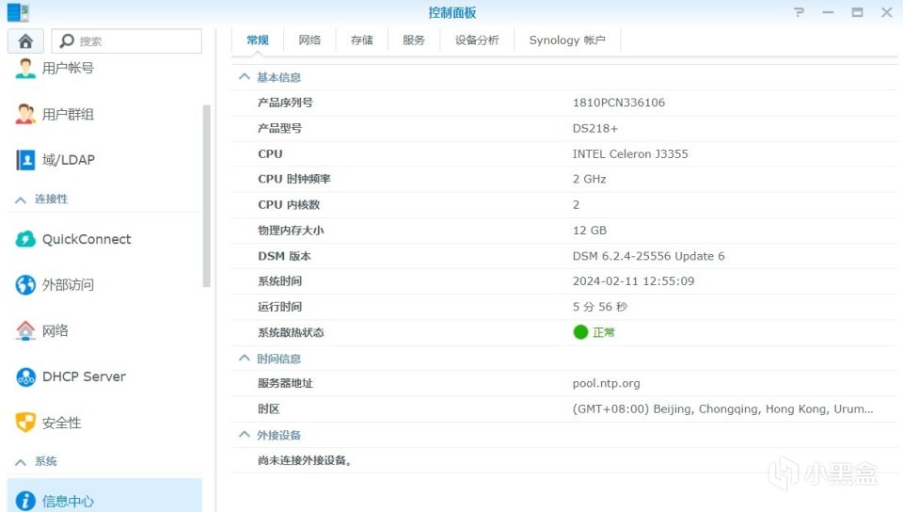This screenshot has width=903, height=512.
Task: Open 网络 house icon in sidebar
Action: 25,330
